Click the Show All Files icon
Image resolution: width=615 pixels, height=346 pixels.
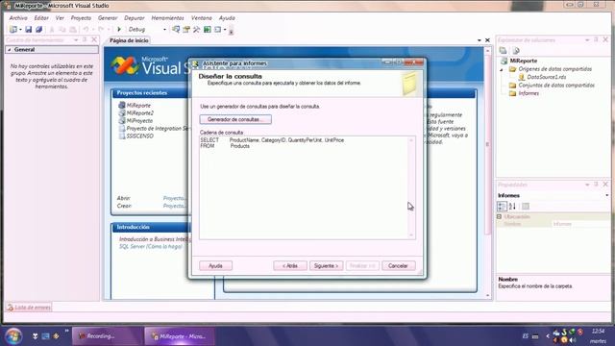pyautogui.click(x=516, y=51)
